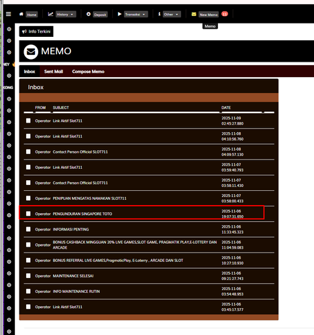Viewport: 314px width, 335px height.
Task: Expand the Transaksi dropdown
Action: coord(136,14)
